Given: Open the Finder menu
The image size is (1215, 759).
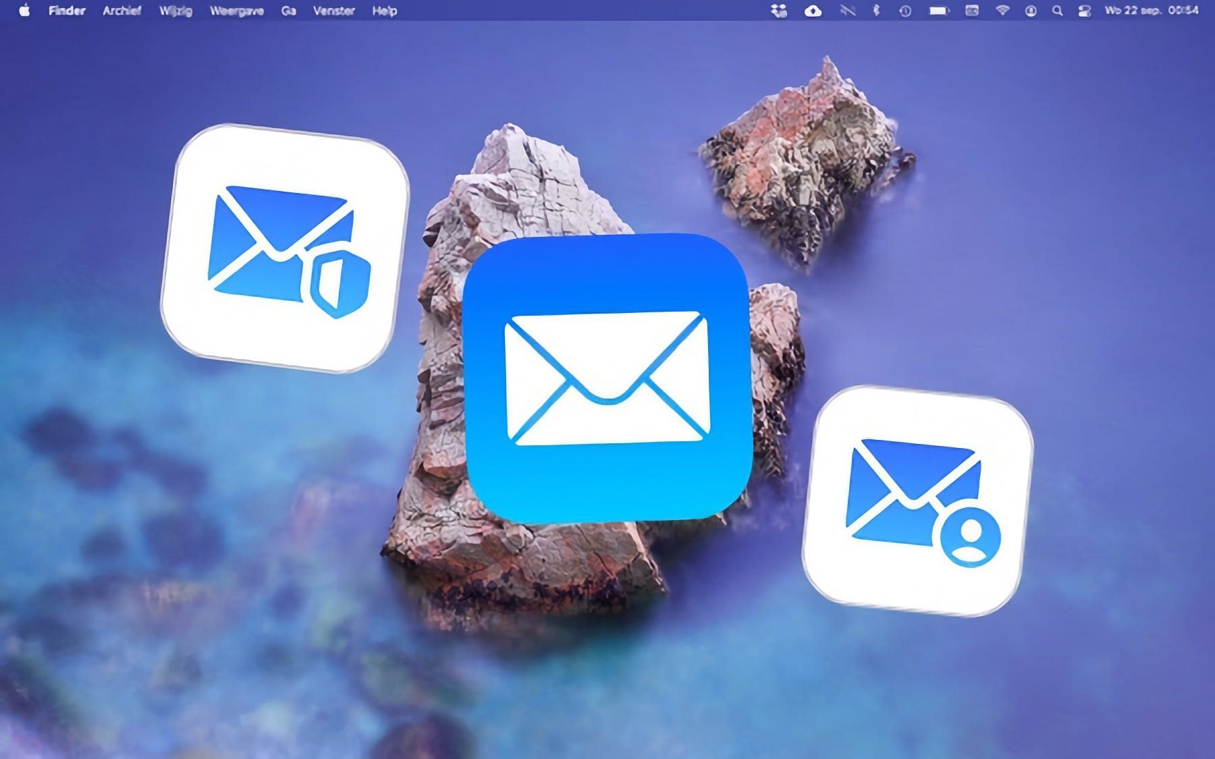Looking at the screenshot, I should click(67, 11).
